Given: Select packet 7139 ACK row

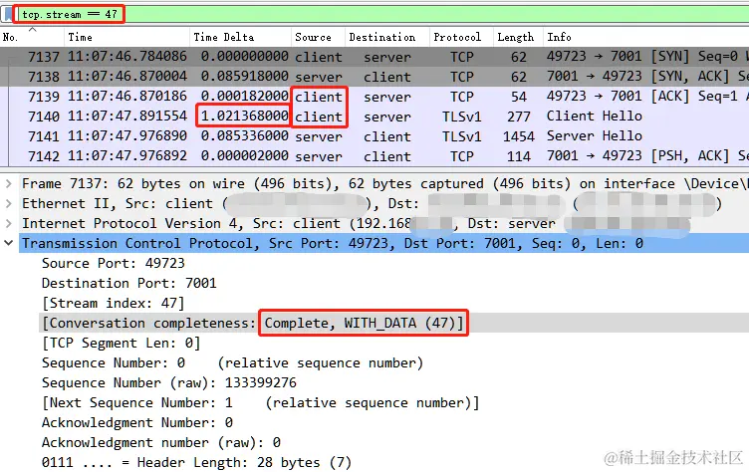Looking at the screenshot, I should tap(374, 97).
